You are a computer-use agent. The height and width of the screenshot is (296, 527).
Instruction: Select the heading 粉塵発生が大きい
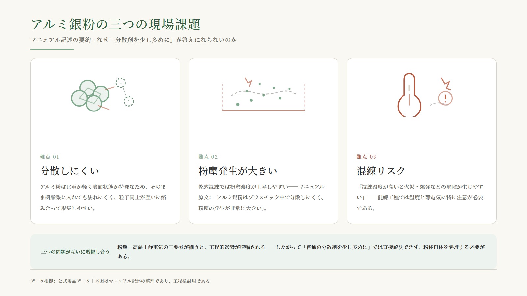pos(238,171)
